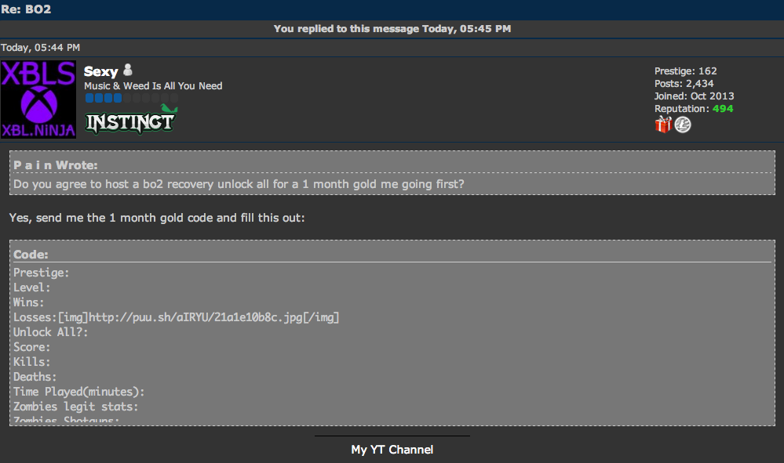784x463 pixels.
Task: Click the Code: block header
Action: [x=31, y=255]
